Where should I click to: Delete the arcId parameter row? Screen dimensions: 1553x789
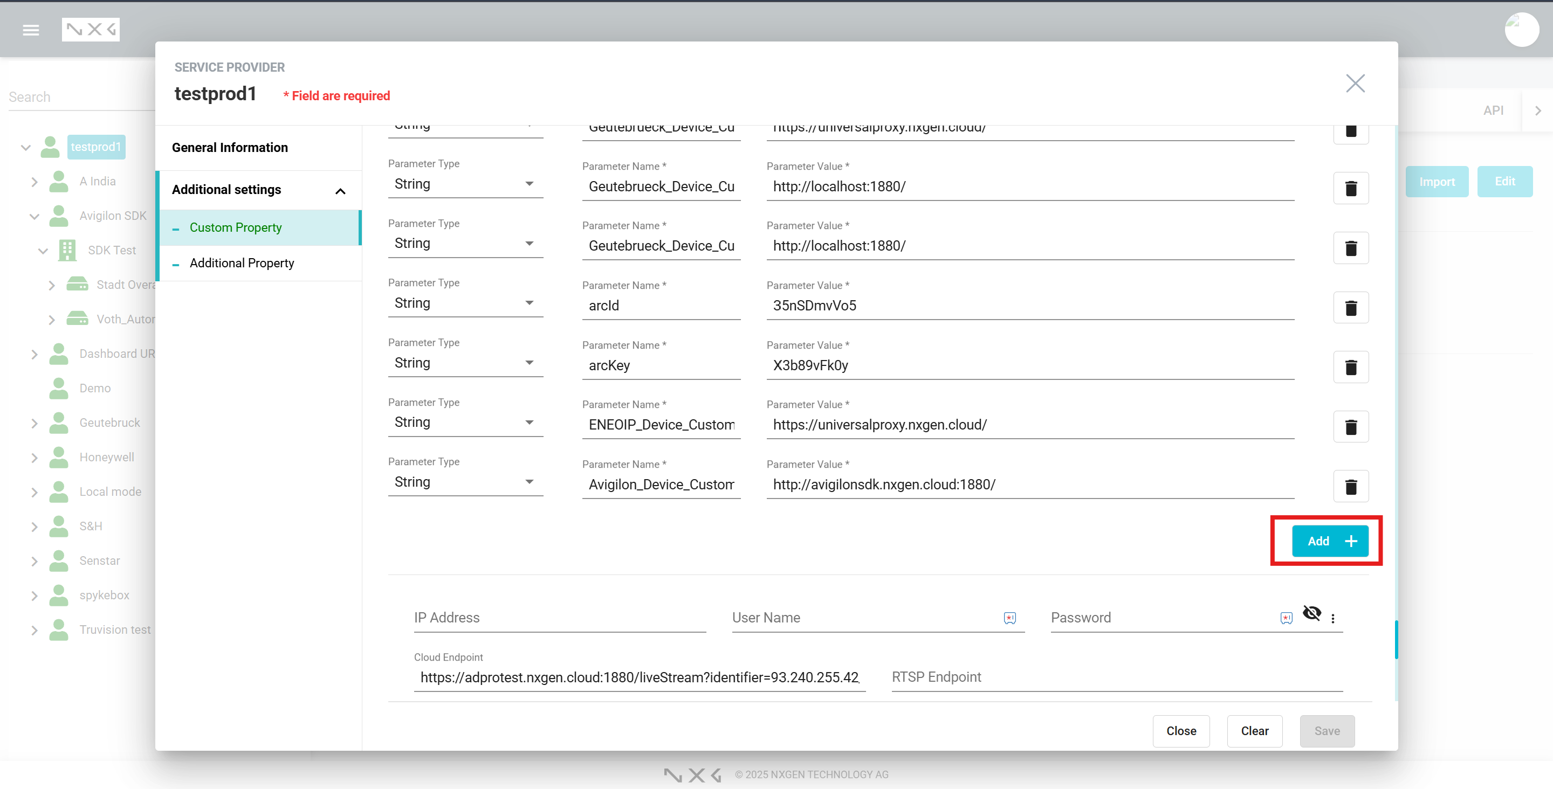pyautogui.click(x=1350, y=307)
